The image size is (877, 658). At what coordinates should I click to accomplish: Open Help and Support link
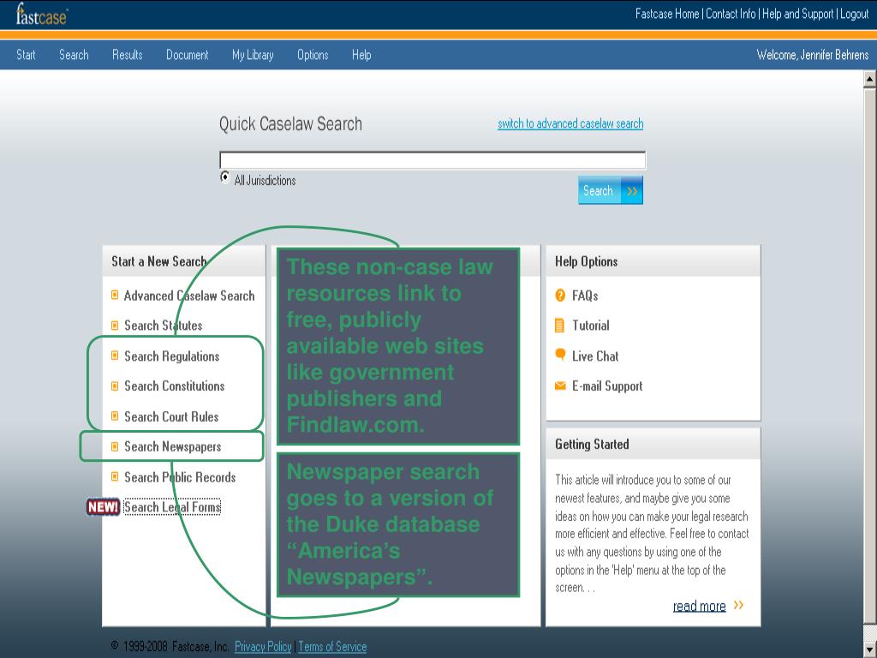[797, 14]
